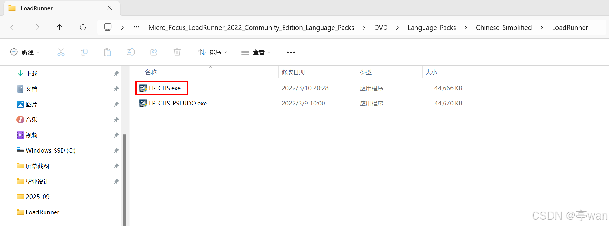Expand chevron after Chinese-Simplified path segment
Viewport: 609px width, 226px height.
(542, 28)
